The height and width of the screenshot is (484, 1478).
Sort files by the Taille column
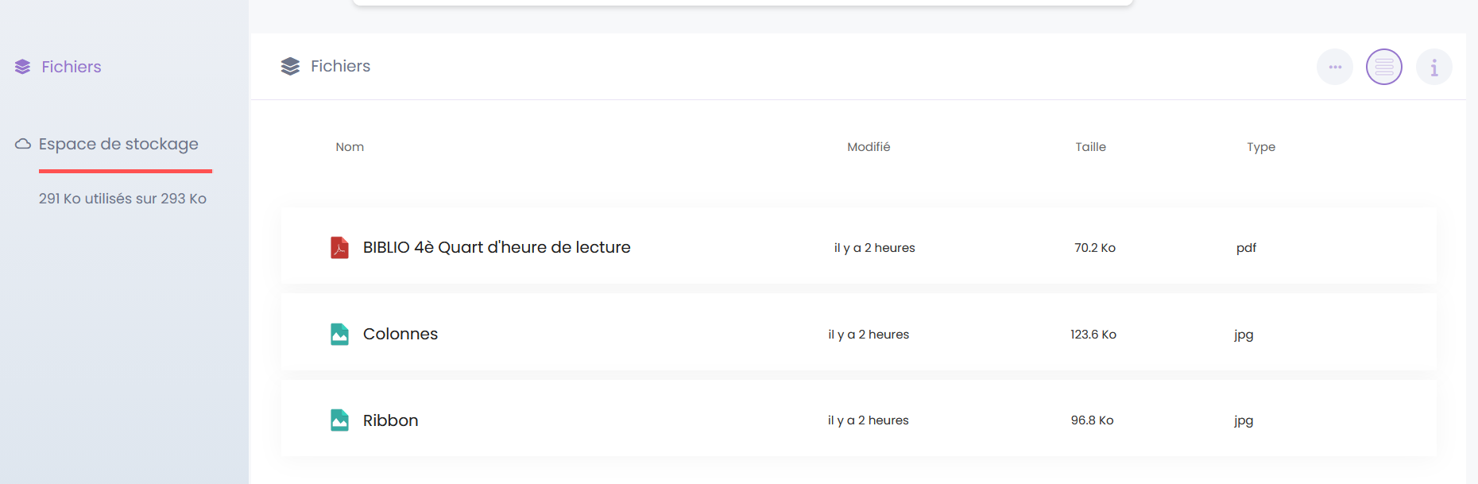pyautogui.click(x=1090, y=147)
